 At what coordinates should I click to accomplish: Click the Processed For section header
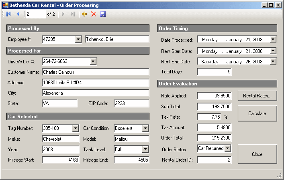click(x=78, y=51)
